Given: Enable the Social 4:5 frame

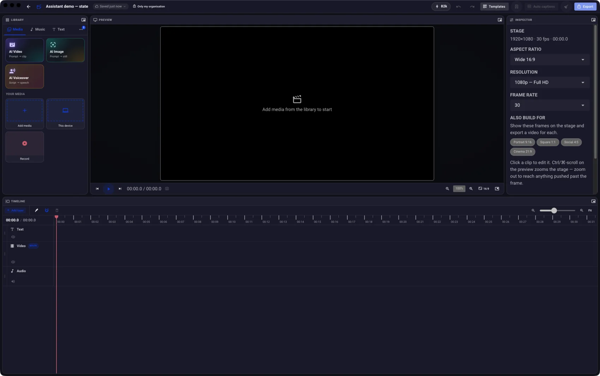Looking at the screenshot, I should point(571,142).
